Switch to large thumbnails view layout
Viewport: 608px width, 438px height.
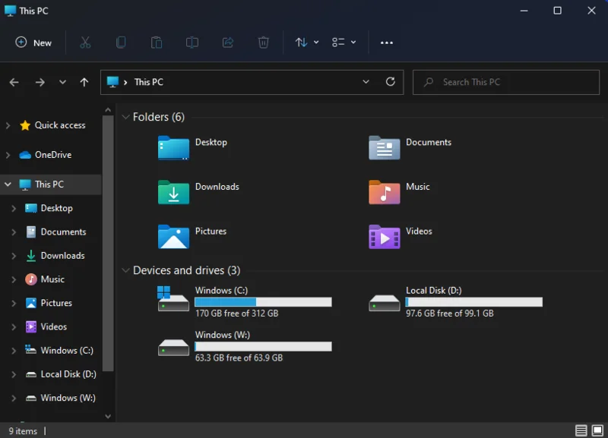(x=596, y=429)
